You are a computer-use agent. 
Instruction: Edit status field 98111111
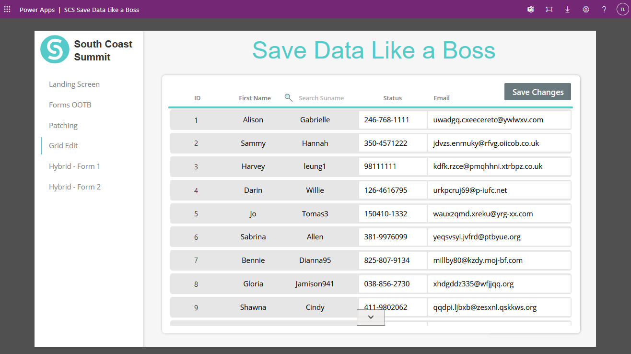[x=393, y=166]
